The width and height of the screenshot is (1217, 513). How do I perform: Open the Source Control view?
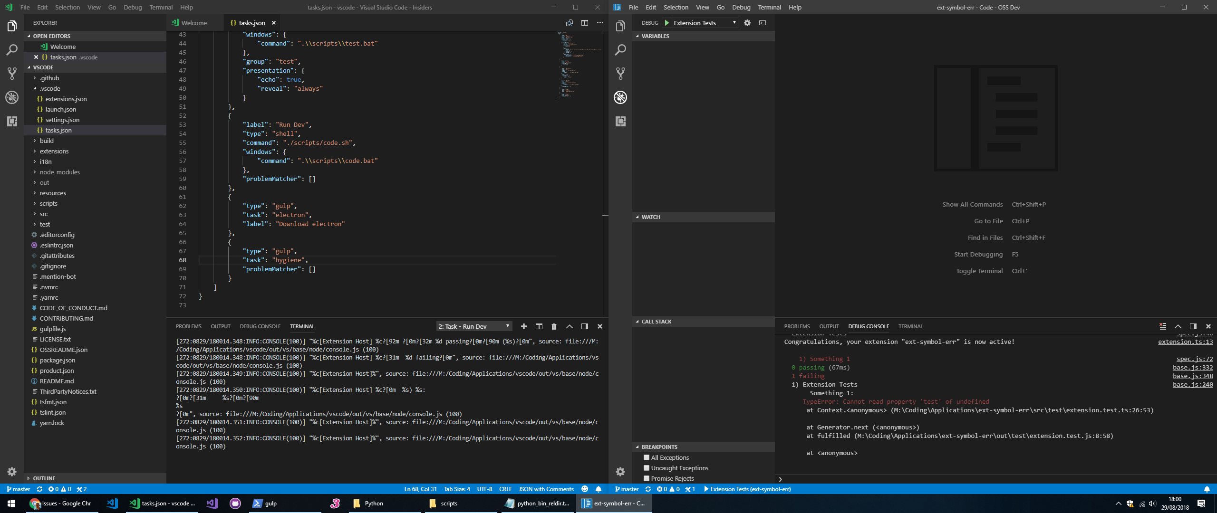[x=11, y=74]
